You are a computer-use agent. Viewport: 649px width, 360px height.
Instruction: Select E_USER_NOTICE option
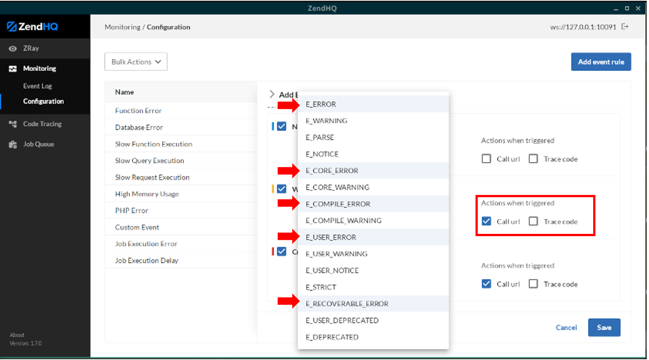click(x=373, y=271)
